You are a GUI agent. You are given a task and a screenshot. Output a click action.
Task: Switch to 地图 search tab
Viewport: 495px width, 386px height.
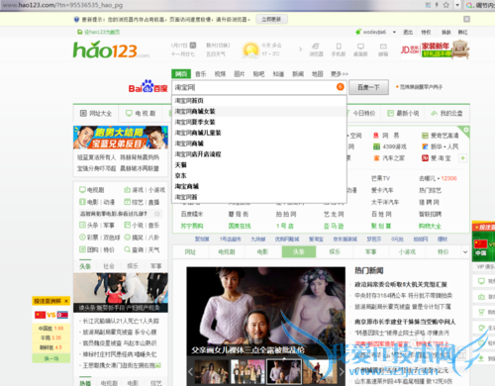click(318, 74)
